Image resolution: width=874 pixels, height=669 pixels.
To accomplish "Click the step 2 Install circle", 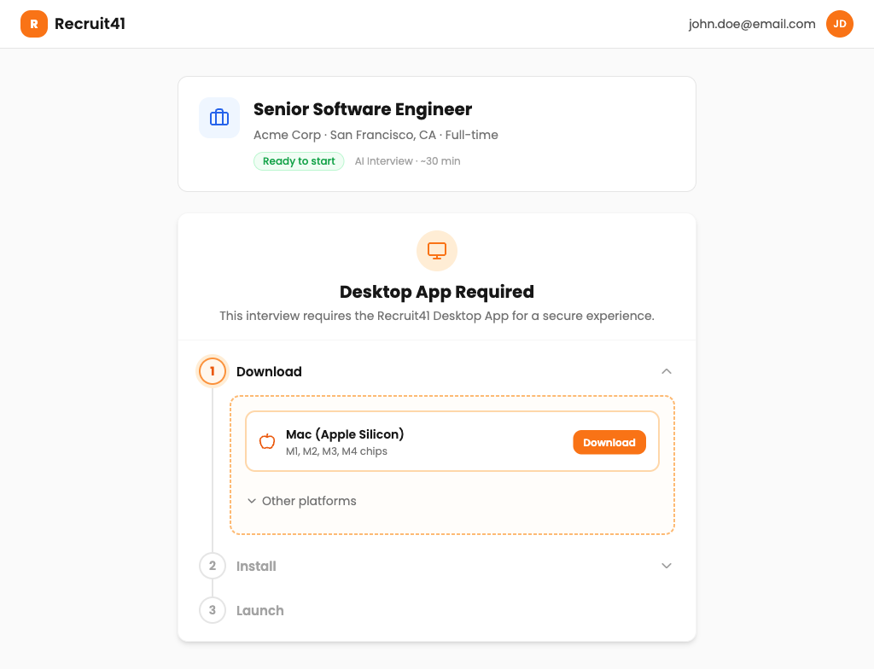I will 212,566.
